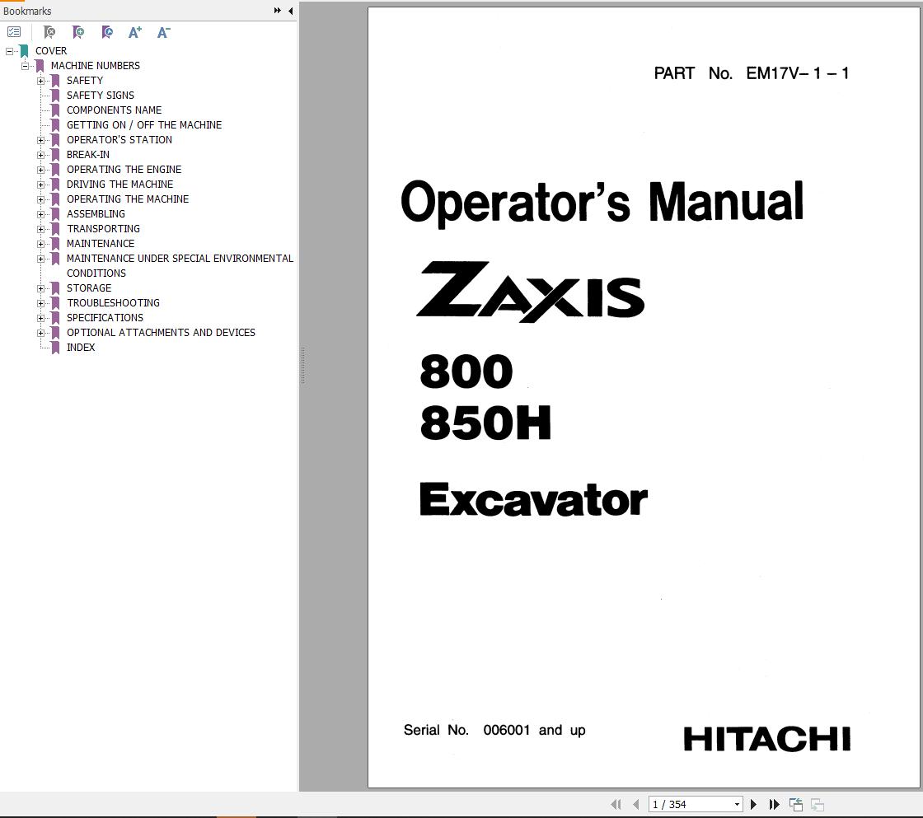This screenshot has height=818, width=923.
Task: Expand the OPERATOR'S STATION bookmark node
Action: point(40,140)
